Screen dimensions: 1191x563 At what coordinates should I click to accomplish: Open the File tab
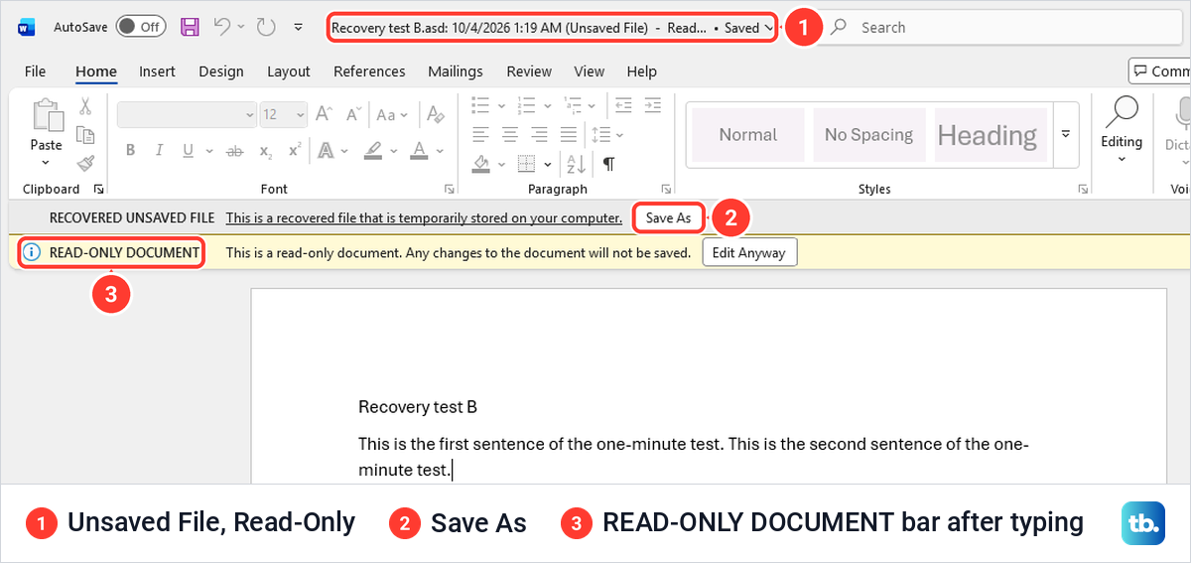pos(35,71)
